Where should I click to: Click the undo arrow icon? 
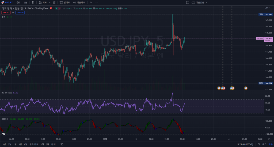coord(91,2)
